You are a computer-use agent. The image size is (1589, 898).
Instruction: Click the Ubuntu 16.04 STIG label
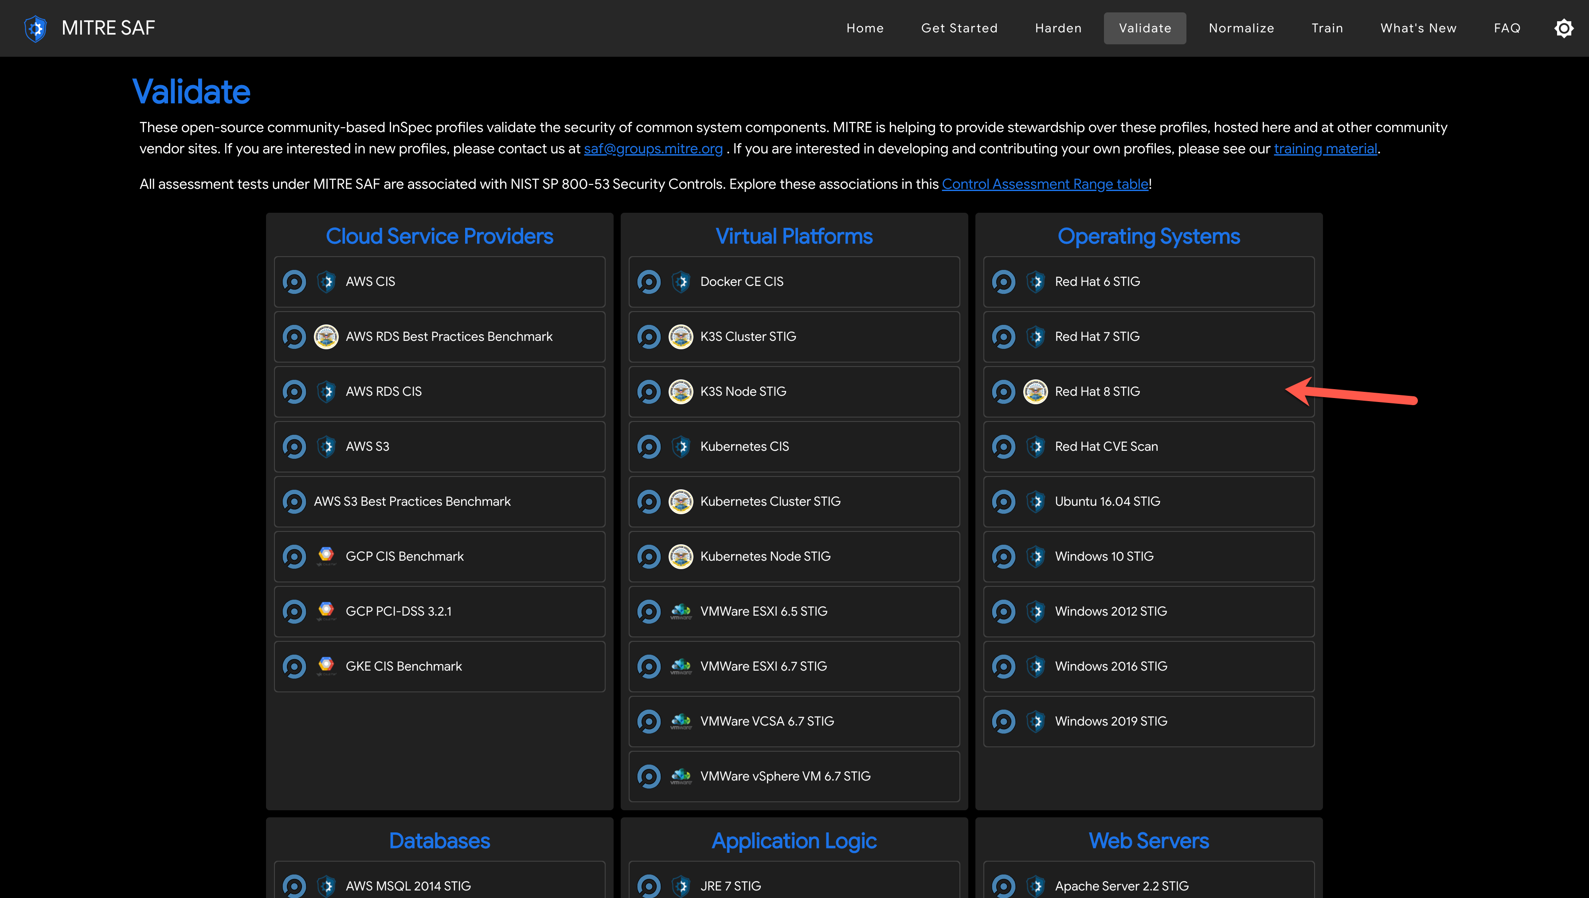click(1107, 501)
